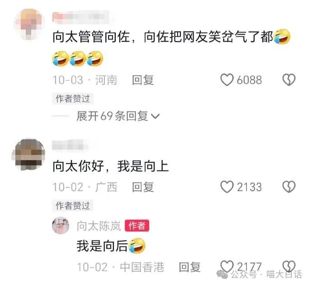The width and height of the screenshot is (312, 287).
Task: Like the Guangxi comment with 2133 likes
Action: 227,187
